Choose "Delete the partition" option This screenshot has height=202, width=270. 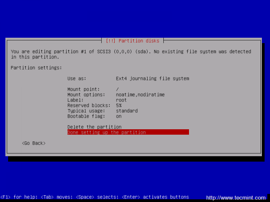[94, 127]
